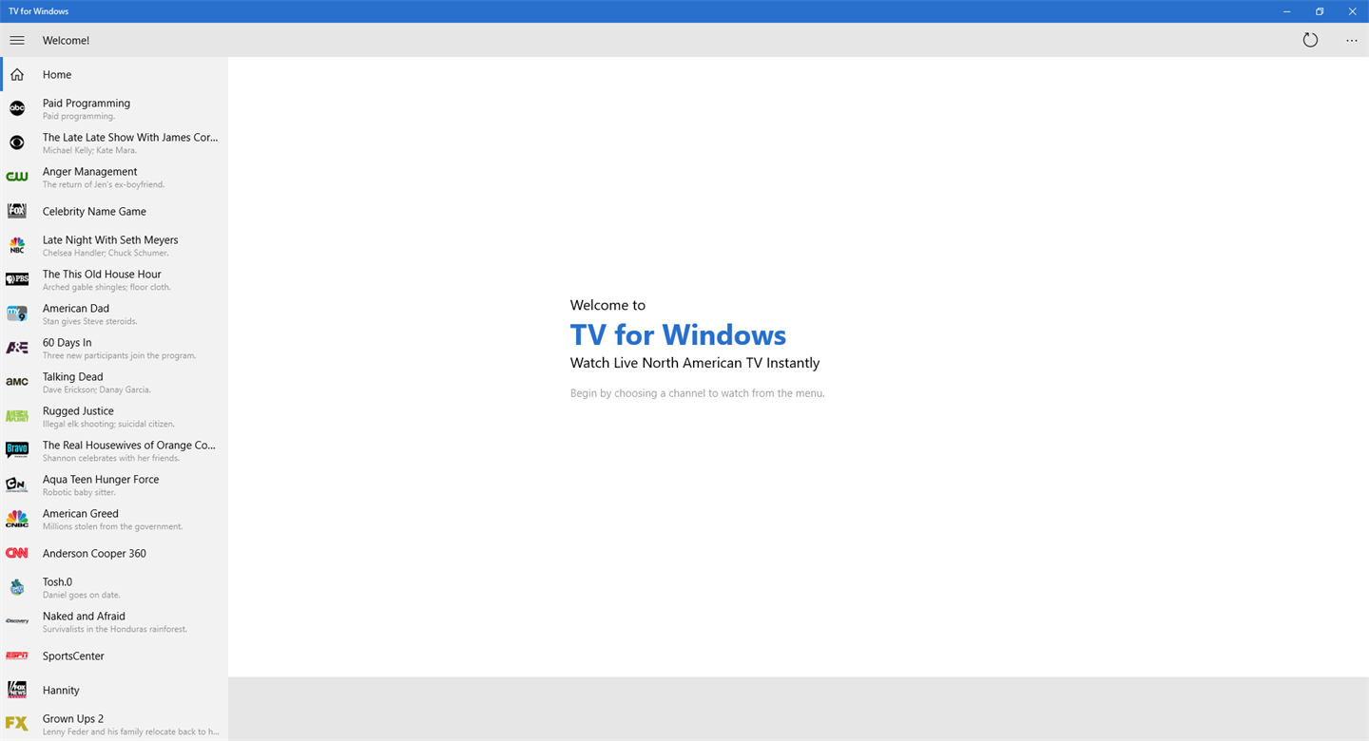Toggle the hamburger navigation menu
This screenshot has width=1369, height=741.
click(17, 40)
